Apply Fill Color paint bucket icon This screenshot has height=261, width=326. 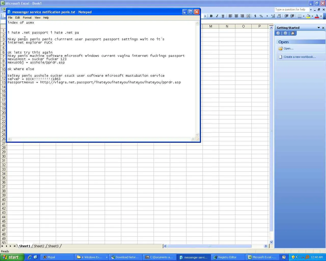pyautogui.click(x=308, y=16)
